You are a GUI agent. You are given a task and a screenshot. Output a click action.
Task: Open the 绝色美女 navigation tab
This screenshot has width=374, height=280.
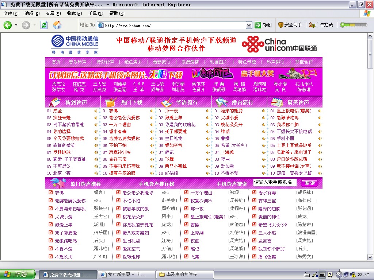(133, 62)
